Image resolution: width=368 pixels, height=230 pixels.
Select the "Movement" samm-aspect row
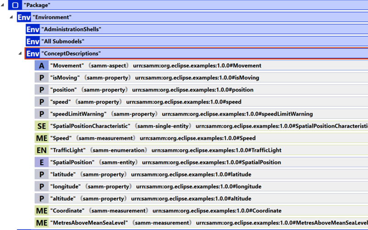(201, 66)
